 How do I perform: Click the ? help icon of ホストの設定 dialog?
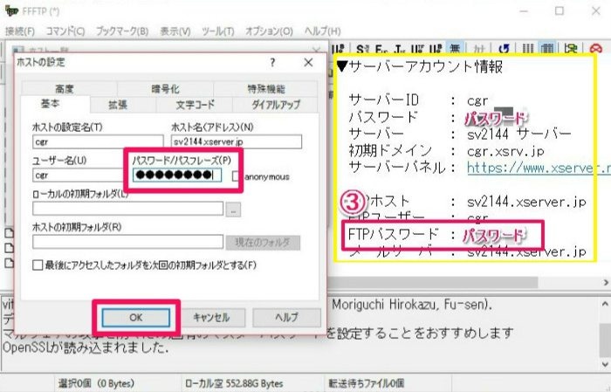272,62
